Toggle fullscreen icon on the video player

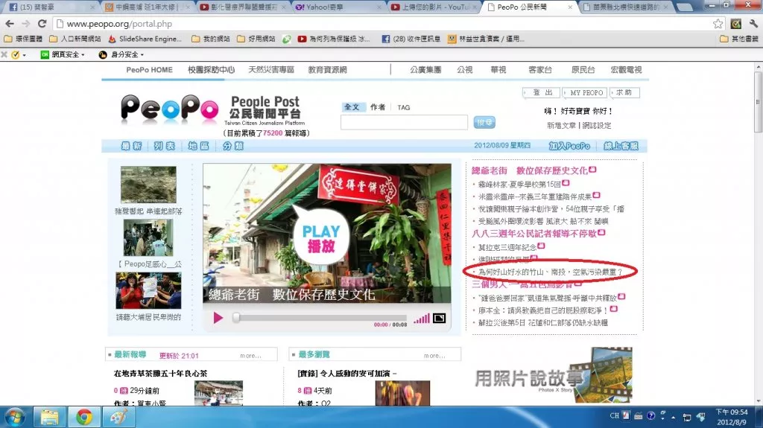click(x=439, y=318)
